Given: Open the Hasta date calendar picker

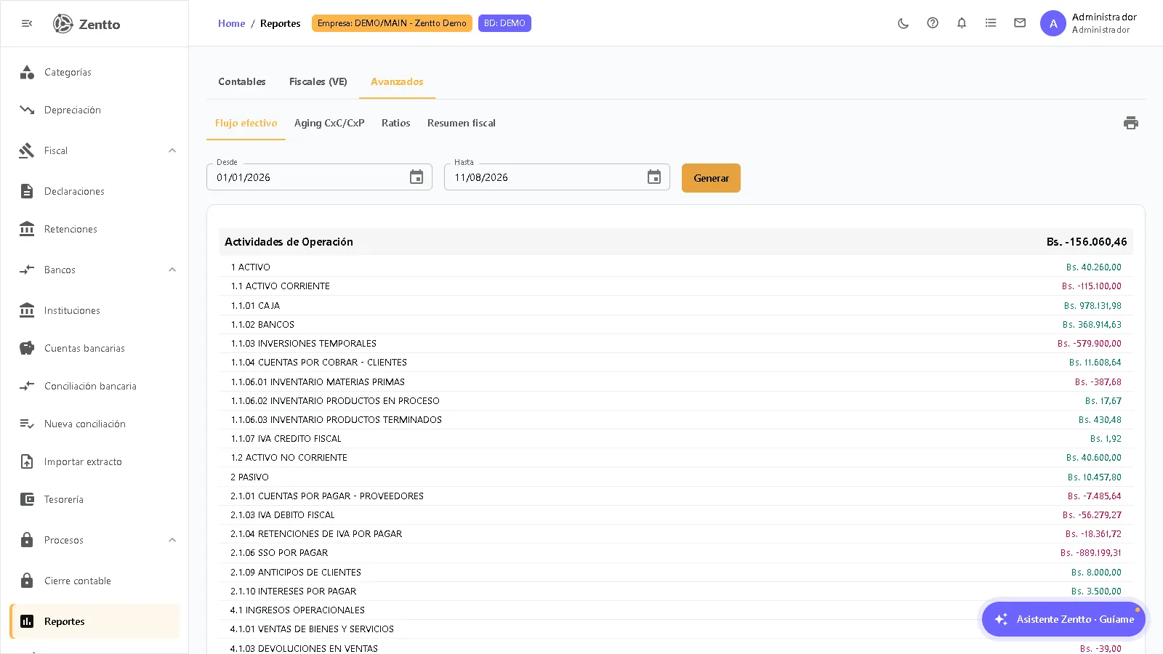Looking at the screenshot, I should (x=654, y=177).
